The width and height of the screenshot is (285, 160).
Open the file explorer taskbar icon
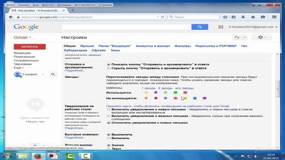coord(23,156)
